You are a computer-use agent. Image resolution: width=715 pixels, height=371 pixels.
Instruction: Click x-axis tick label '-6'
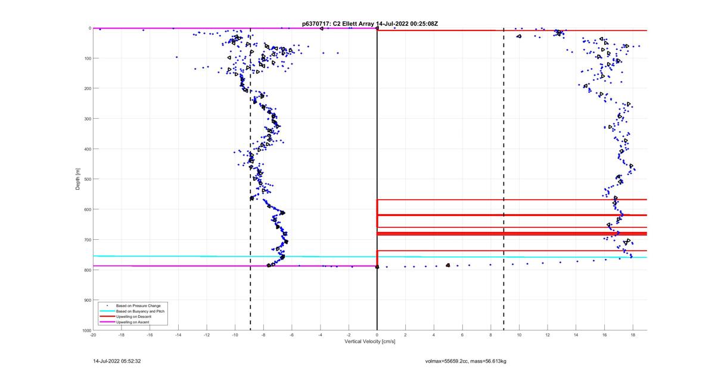click(x=292, y=335)
